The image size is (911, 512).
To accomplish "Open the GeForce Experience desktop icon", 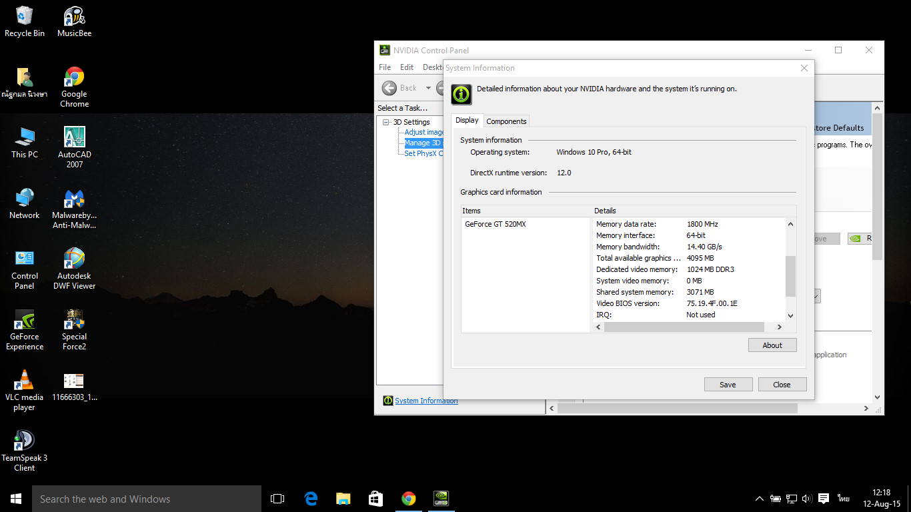I will pyautogui.click(x=25, y=321).
